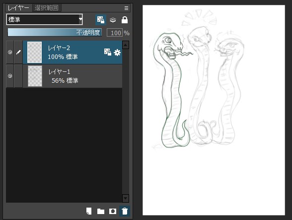The width and height of the screenshot is (292, 220).
Task: Switch to the 選択範囲 tab
Action: click(x=46, y=8)
